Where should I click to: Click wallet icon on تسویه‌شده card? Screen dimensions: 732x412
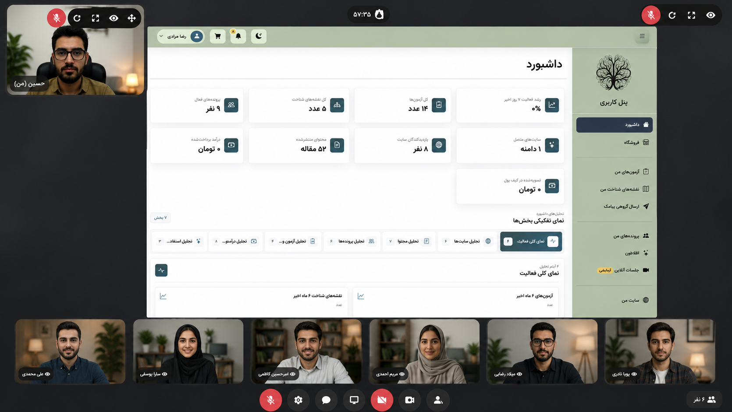552,186
